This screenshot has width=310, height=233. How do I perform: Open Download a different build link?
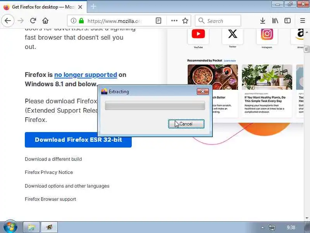(53, 159)
